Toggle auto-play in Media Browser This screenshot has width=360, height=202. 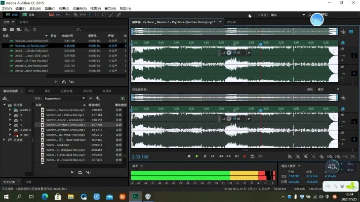(x=89, y=172)
